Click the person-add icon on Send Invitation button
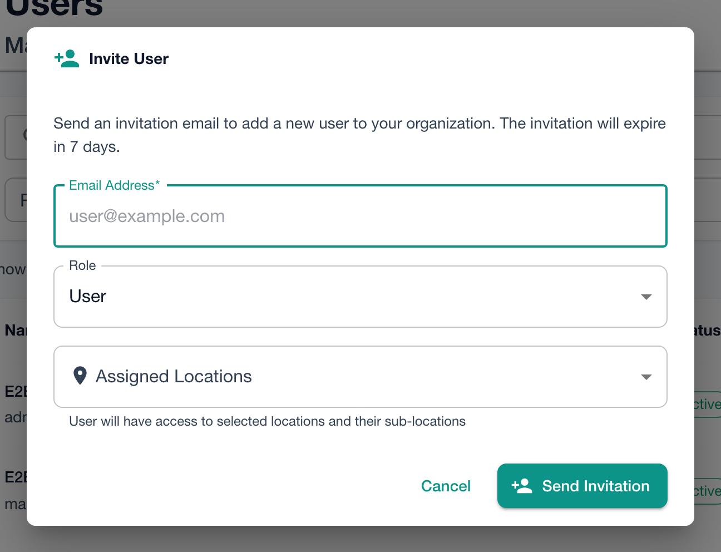 pyautogui.click(x=521, y=486)
